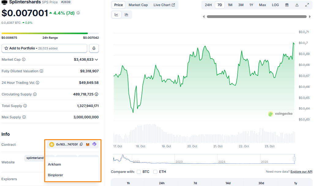
Task: Click the MetaMask fox icon
Action: (88, 145)
